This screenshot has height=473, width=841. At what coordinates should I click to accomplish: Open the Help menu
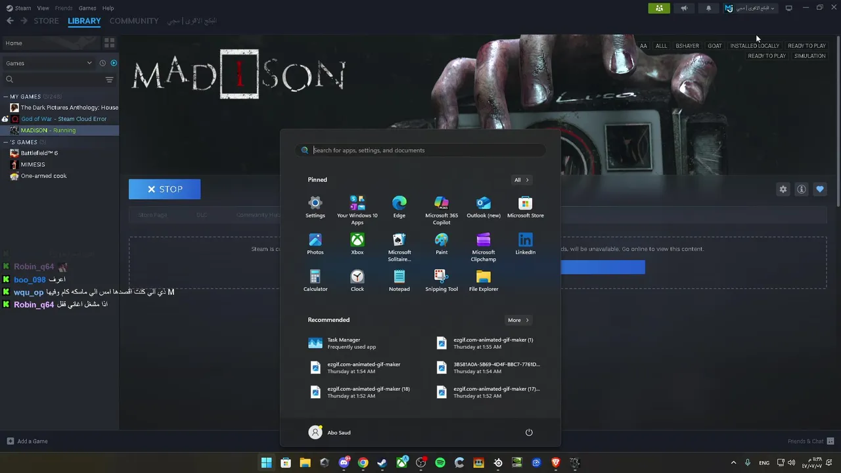[x=108, y=8]
